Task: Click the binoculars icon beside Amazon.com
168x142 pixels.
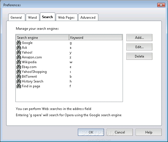Action: [x=19, y=57]
